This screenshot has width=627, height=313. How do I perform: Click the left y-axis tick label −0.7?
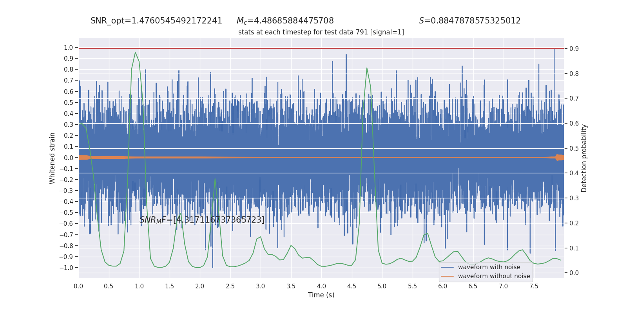pyautogui.click(x=66, y=235)
